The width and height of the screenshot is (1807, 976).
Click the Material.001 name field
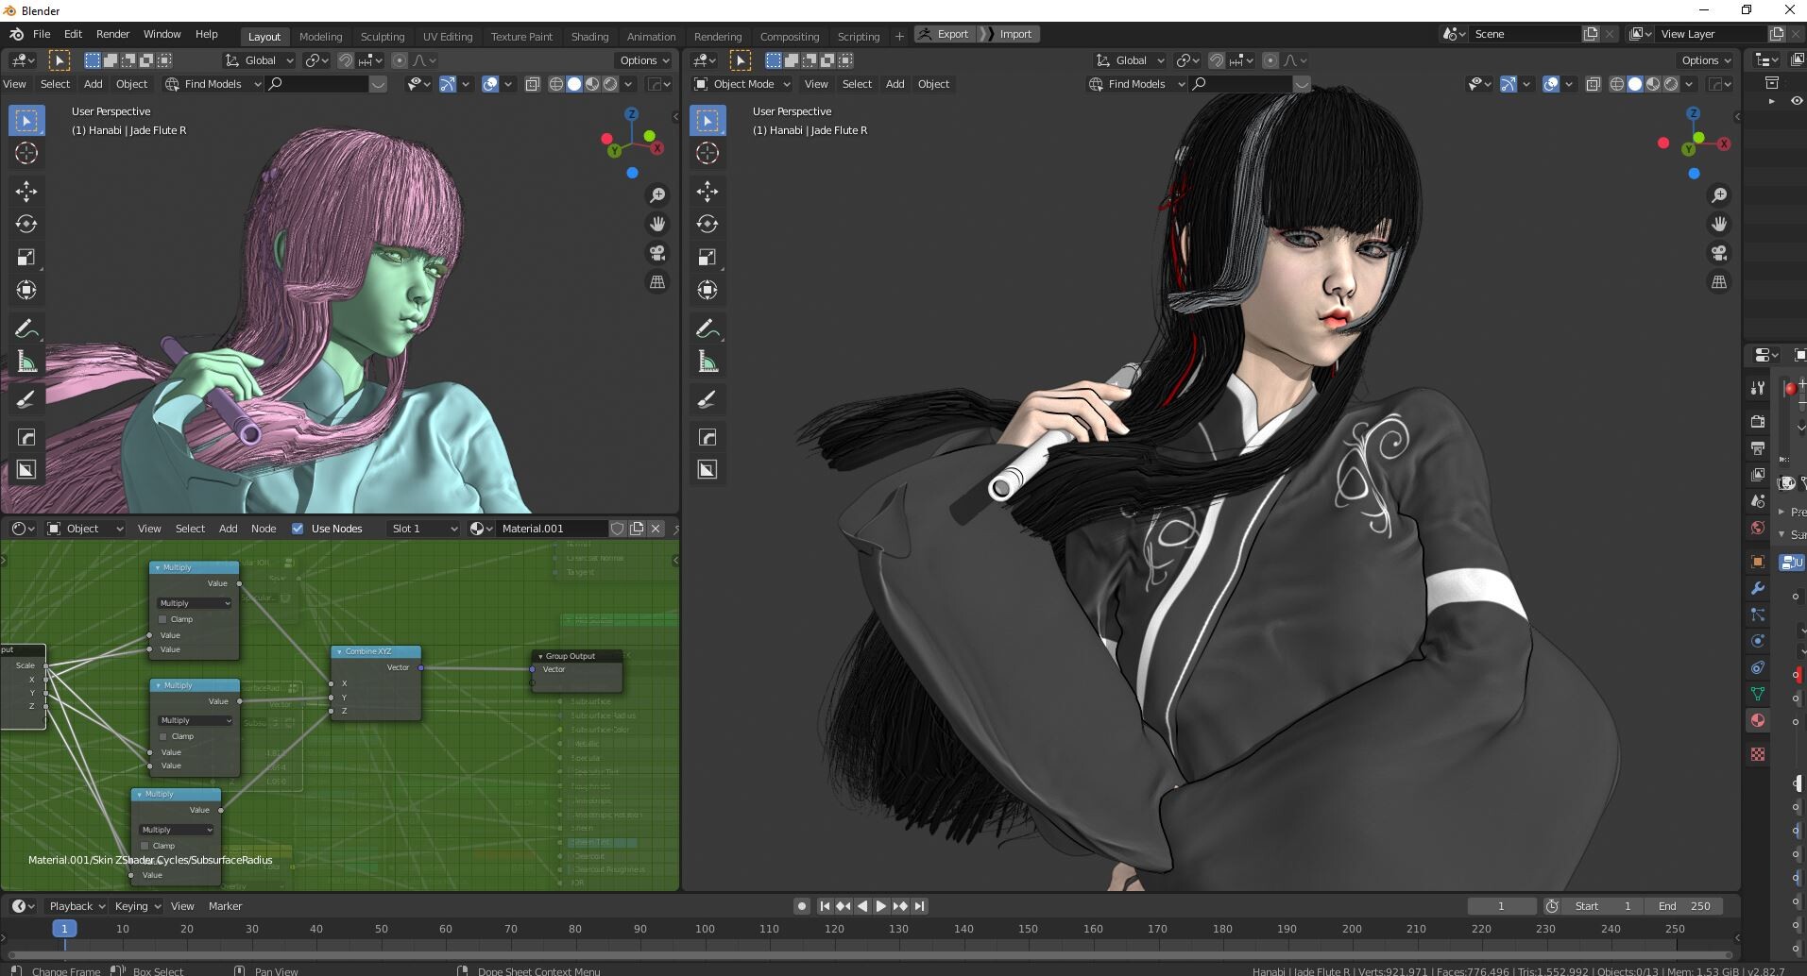[553, 529]
